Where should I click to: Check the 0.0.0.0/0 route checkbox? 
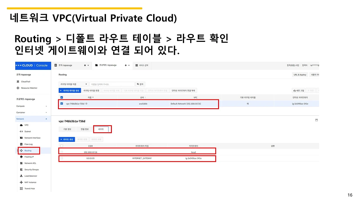click(x=62, y=158)
